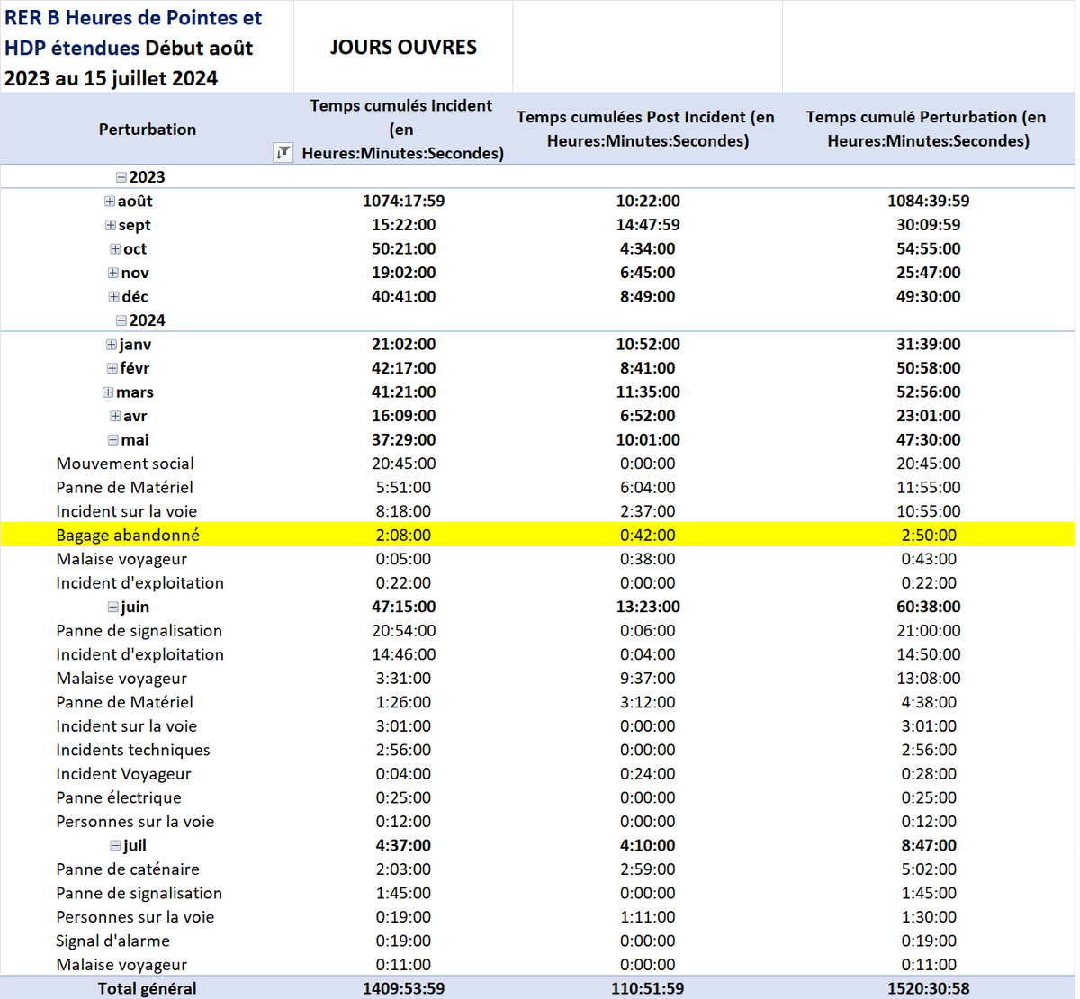This screenshot has height=999, width=1080.
Task: Select the highlighted Bagage abandonné label
Action: click(128, 535)
